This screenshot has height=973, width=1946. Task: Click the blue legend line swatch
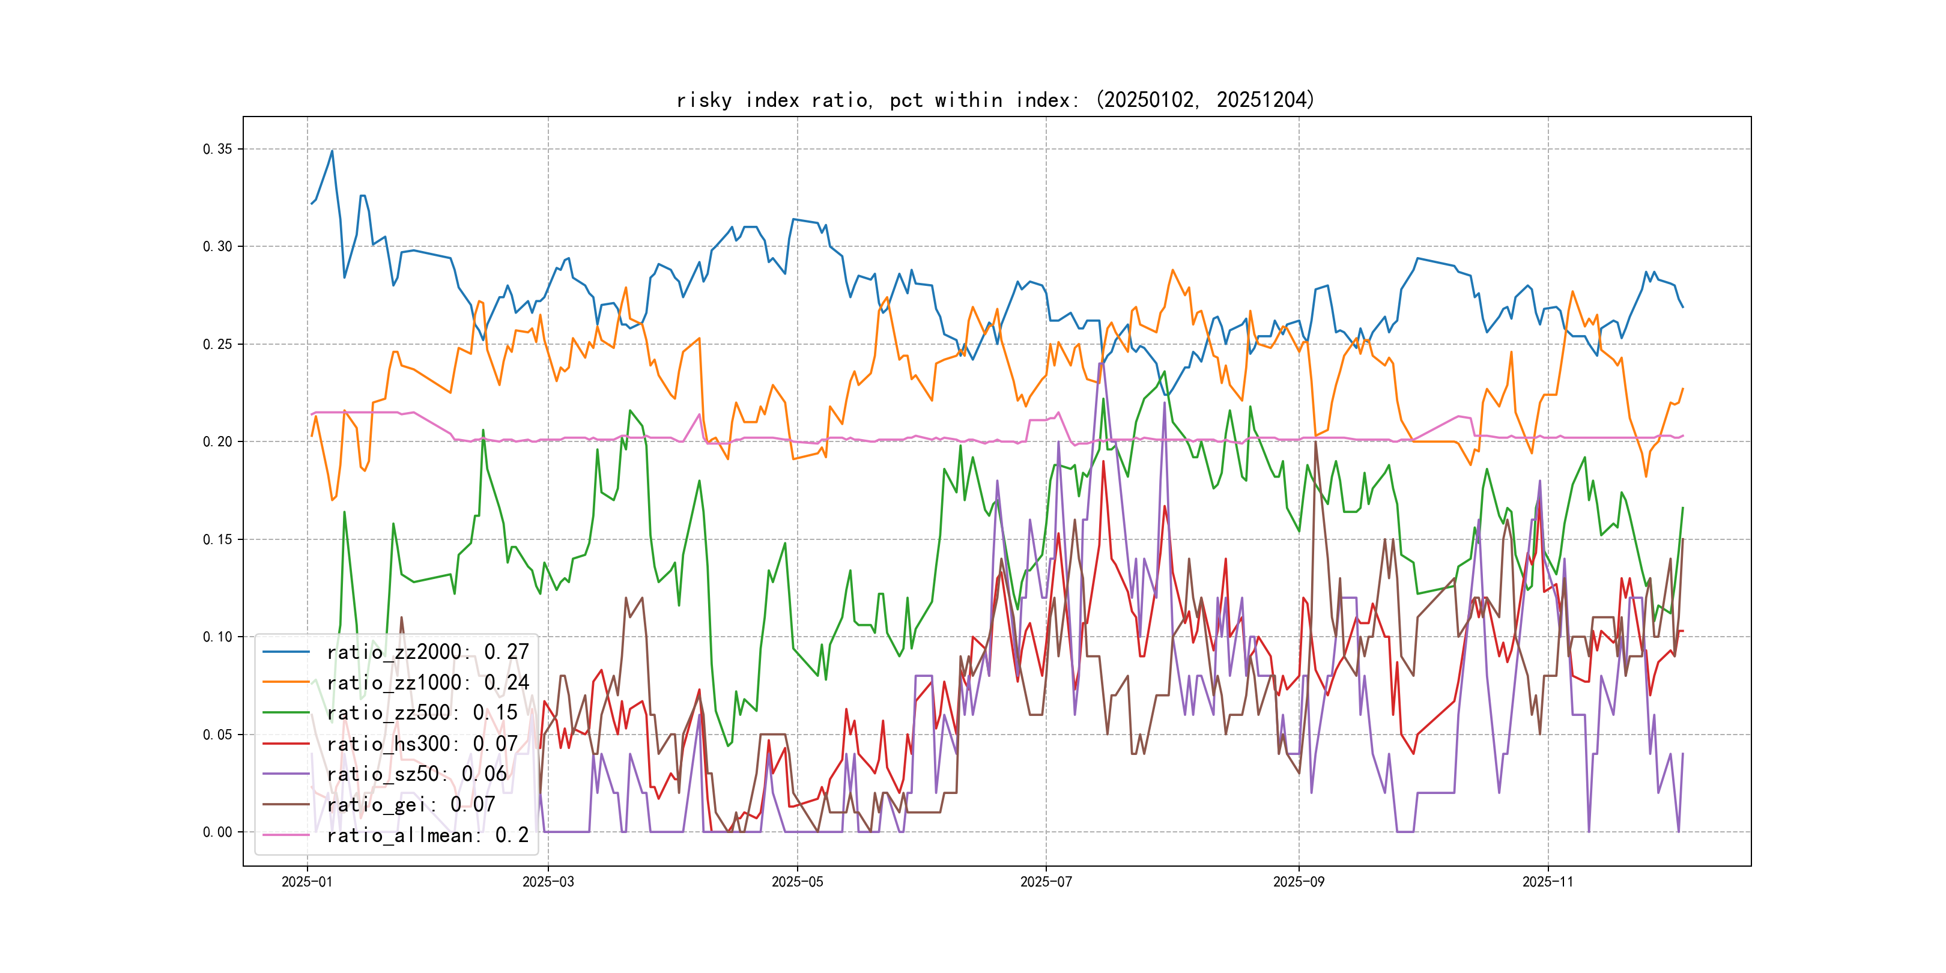coord(286,651)
